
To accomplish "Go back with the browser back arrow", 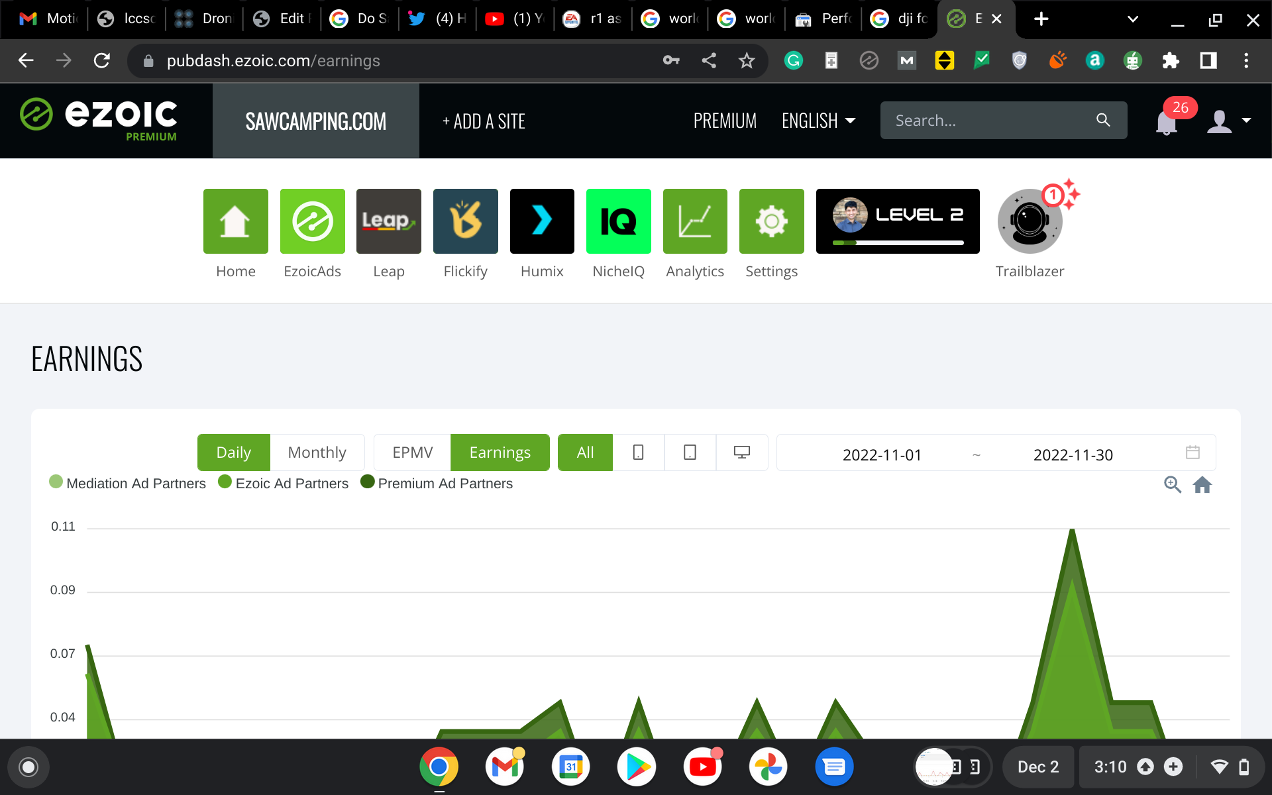I will pos(26,61).
